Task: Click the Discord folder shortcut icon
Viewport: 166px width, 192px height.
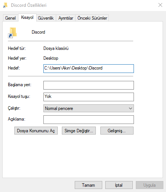Action: tap(12, 33)
